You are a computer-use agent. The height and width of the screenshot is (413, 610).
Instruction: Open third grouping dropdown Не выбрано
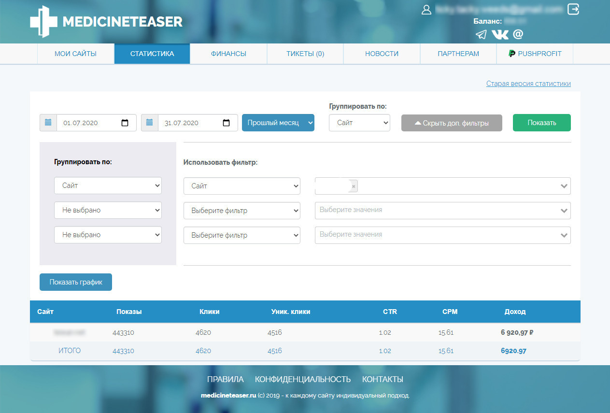108,235
